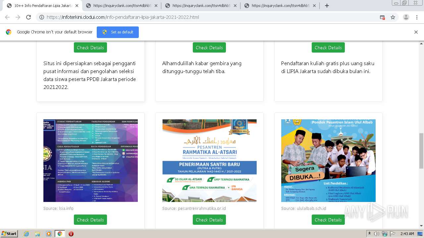Screen dimensions: 424x238
Task: Click the Chrome logo in the infobar
Action: [9, 32]
